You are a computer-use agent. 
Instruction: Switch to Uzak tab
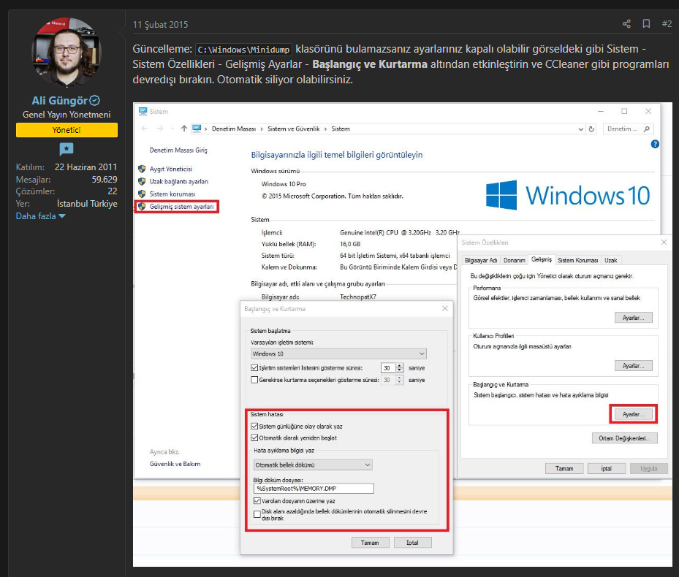click(x=610, y=260)
